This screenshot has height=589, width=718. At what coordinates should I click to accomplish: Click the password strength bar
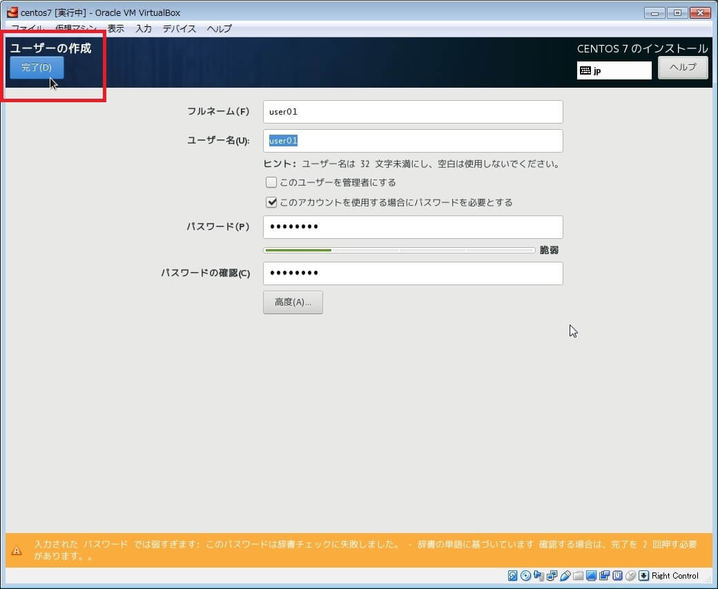click(399, 250)
